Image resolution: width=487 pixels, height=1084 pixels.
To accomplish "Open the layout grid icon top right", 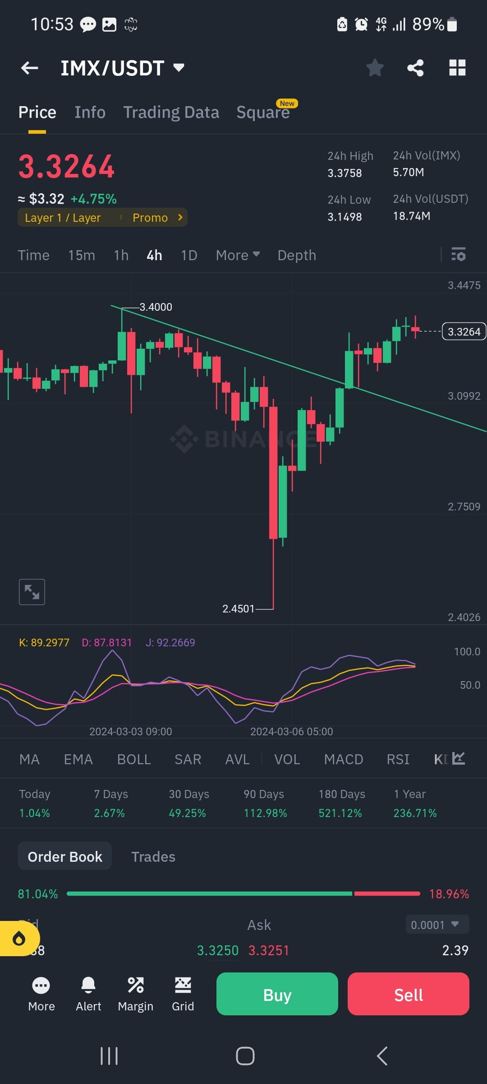I will tap(458, 68).
